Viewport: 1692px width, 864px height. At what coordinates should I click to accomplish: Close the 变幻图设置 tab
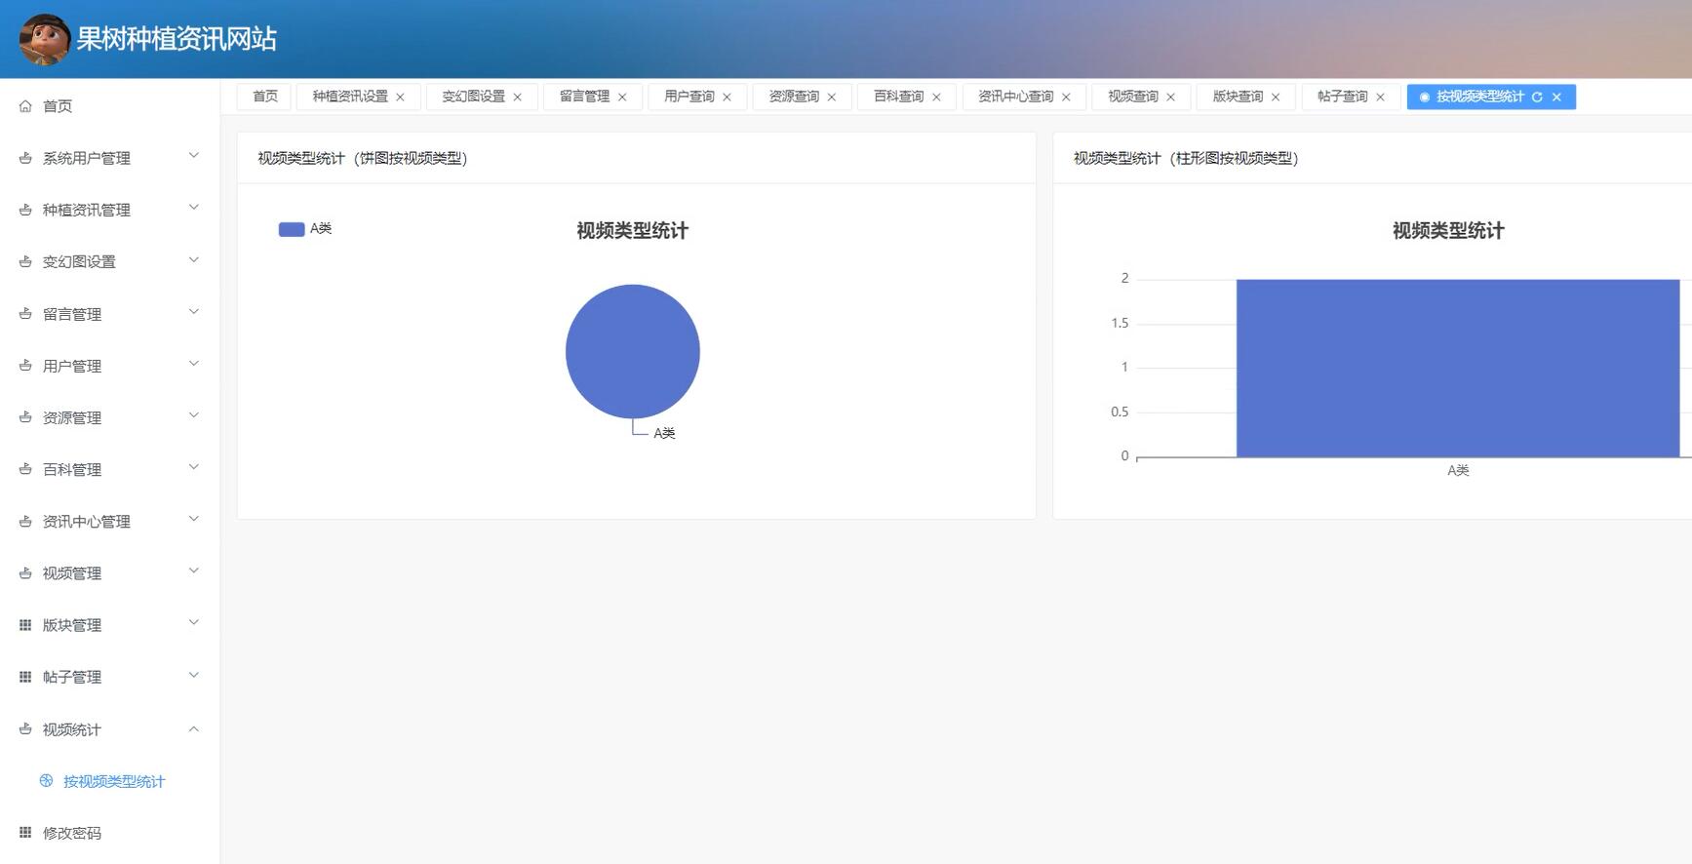tap(517, 97)
